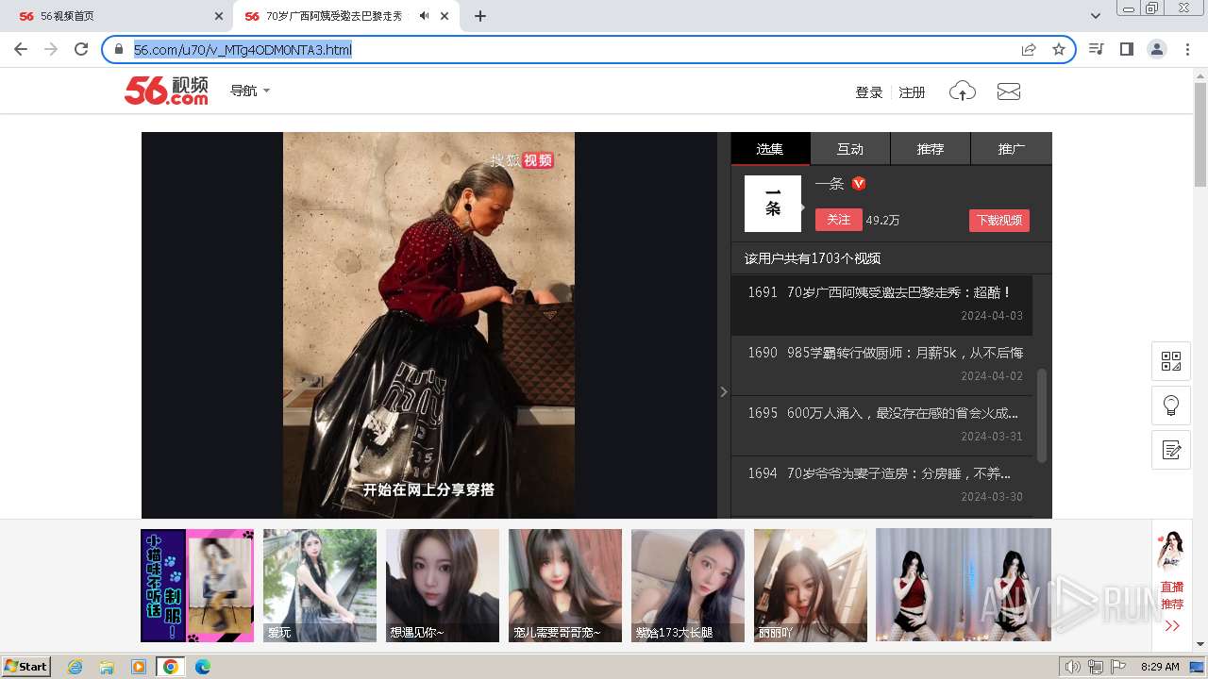Open the messages envelope icon
The height and width of the screenshot is (679, 1208).
pos(1009,91)
